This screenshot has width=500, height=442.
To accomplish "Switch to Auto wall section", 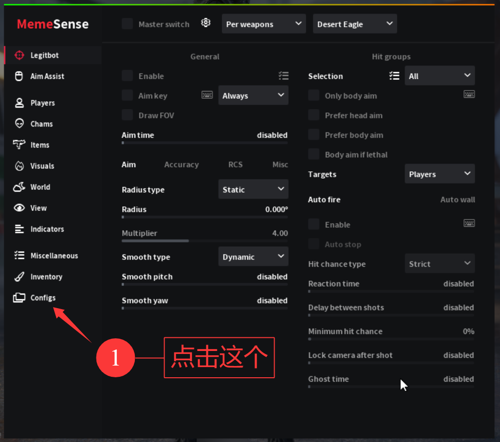I will tap(457, 200).
